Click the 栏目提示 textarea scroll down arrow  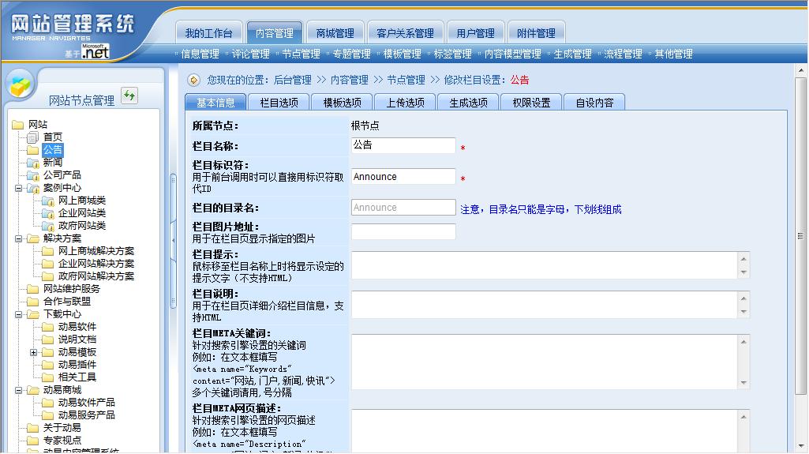743,272
